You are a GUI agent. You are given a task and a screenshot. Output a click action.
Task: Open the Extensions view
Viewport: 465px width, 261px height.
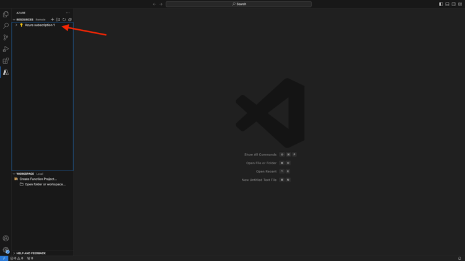[x=6, y=61]
